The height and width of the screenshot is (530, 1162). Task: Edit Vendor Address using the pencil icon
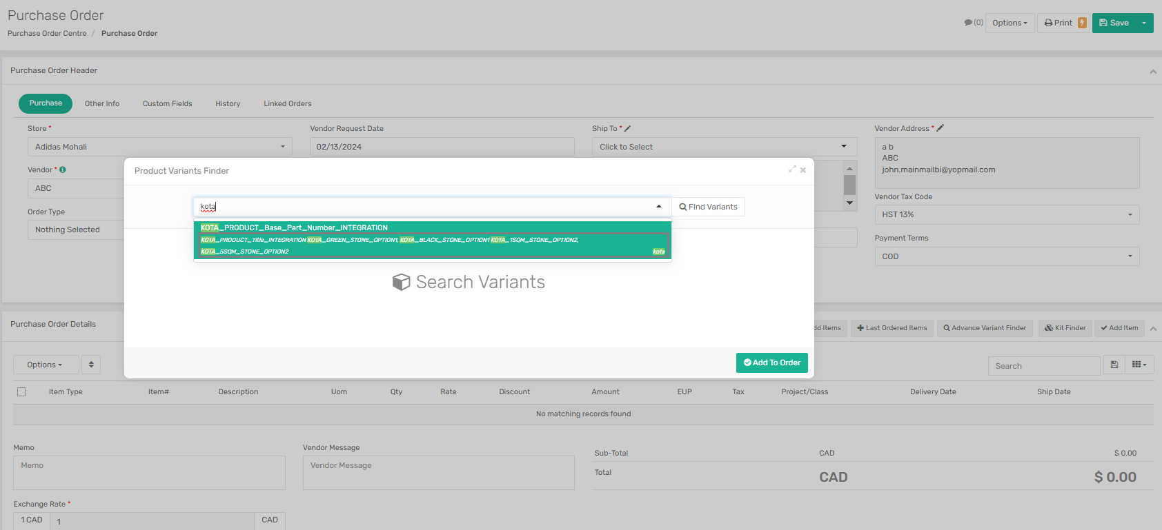coord(940,128)
